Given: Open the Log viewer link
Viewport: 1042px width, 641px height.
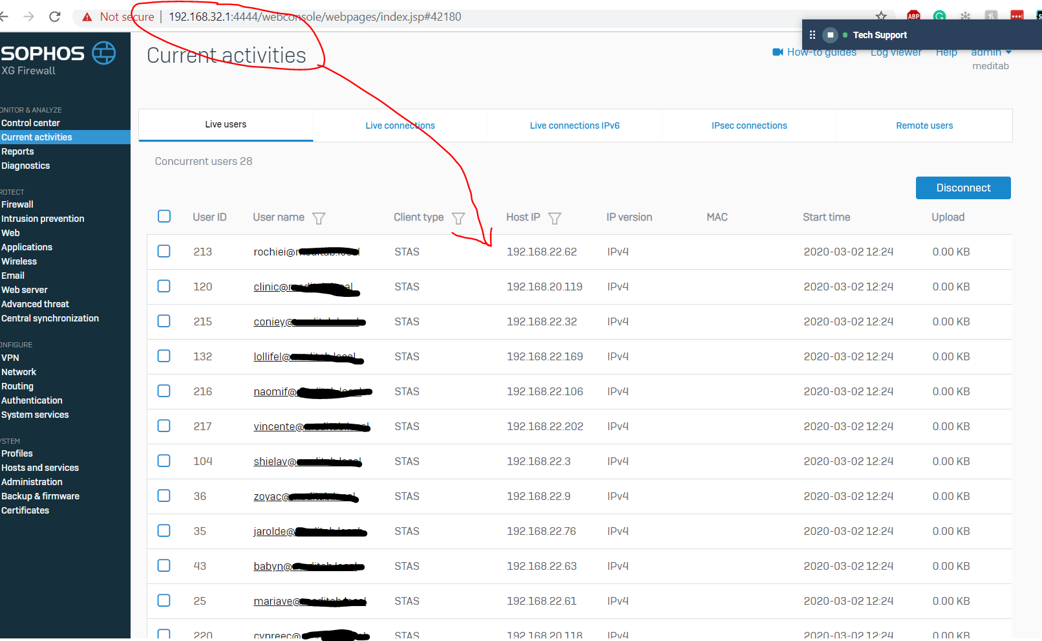Looking at the screenshot, I should tap(896, 52).
